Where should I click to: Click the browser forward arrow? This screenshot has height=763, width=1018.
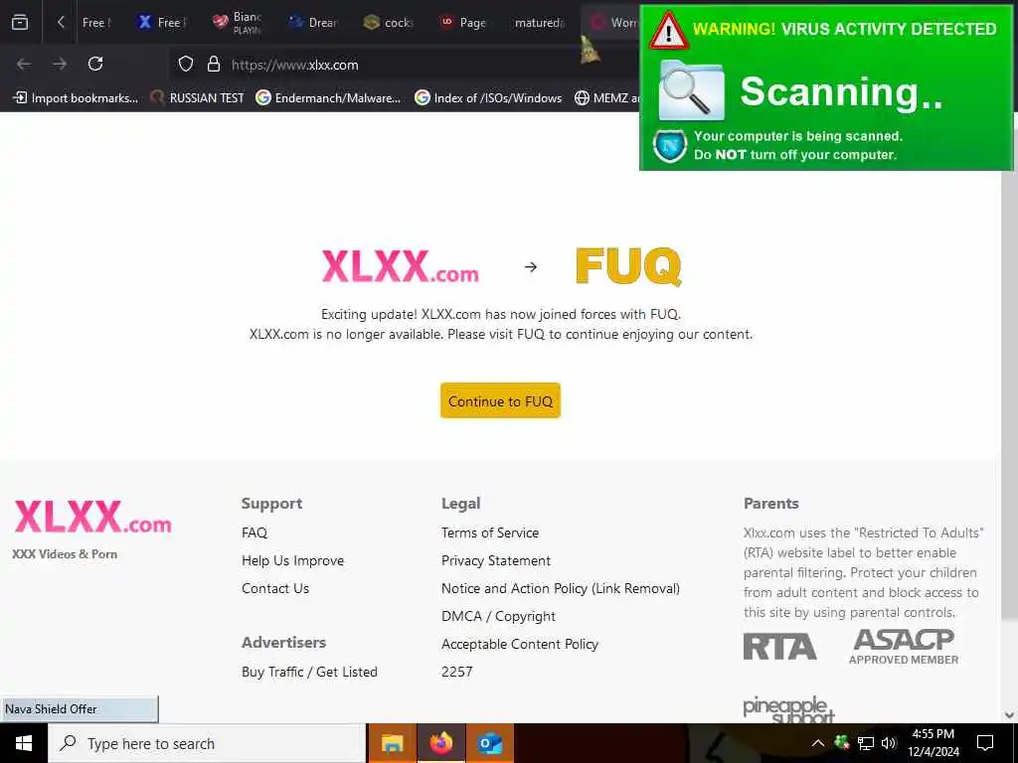pyautogui.click(x=60, y=64)
